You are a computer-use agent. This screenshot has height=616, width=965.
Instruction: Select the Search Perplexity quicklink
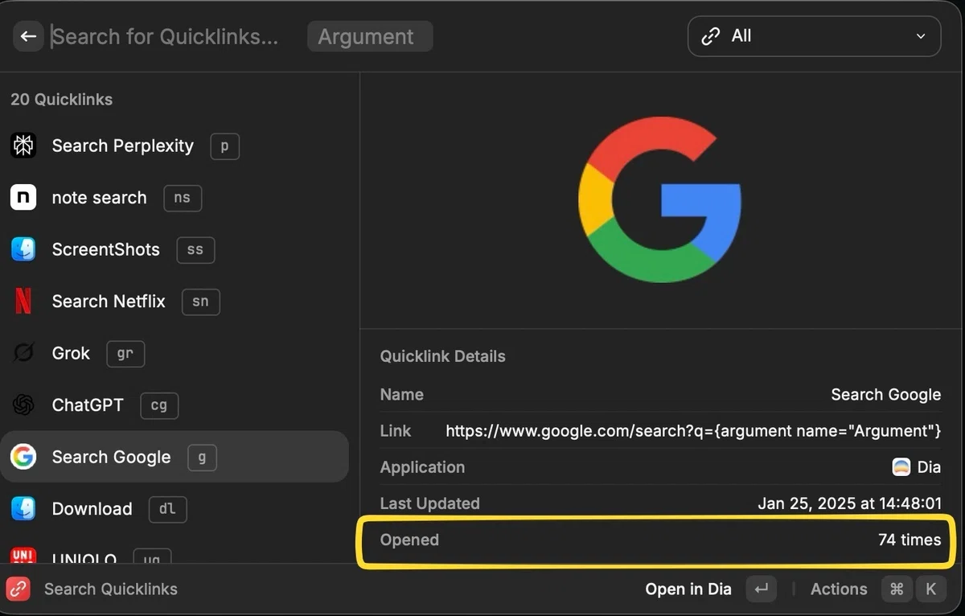pyautogui.click(x=175, y=146)
